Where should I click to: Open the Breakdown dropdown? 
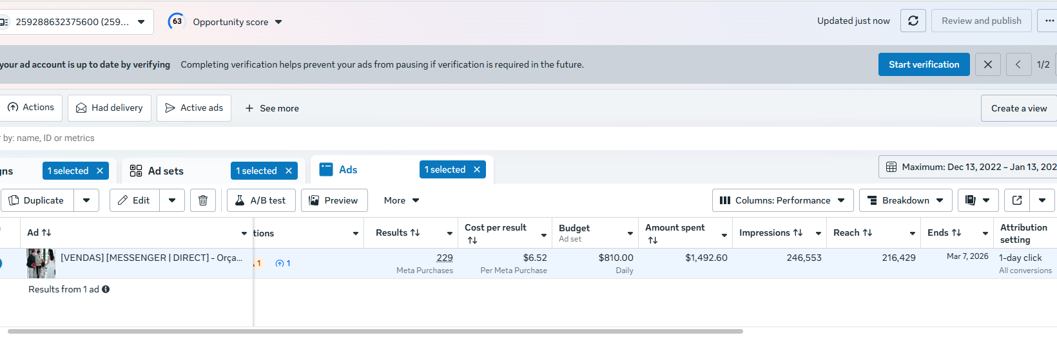click(x=906, y=200)
